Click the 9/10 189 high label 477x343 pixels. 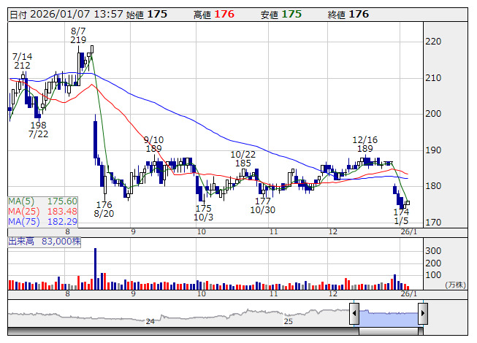153,144
